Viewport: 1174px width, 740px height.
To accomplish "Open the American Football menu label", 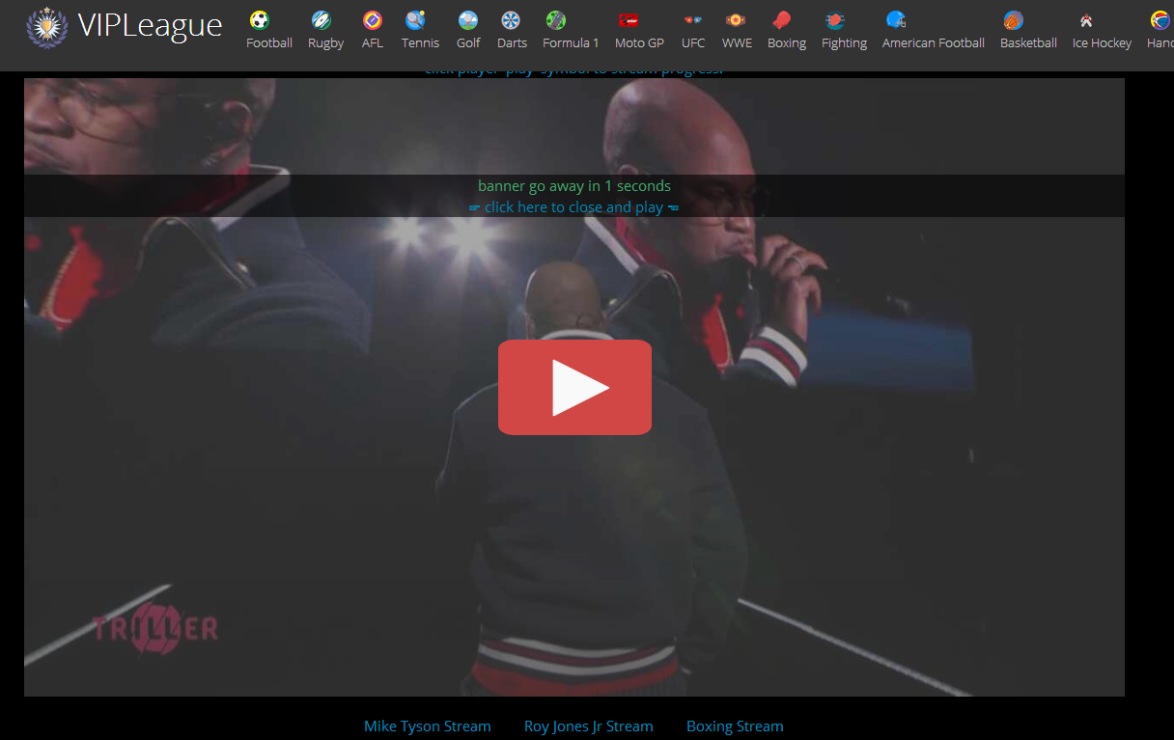I will pos(934,43).
